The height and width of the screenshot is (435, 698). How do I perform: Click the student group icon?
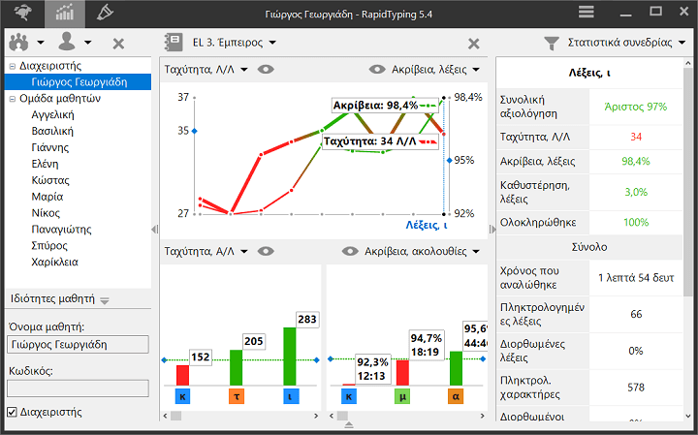pos(18,43)
